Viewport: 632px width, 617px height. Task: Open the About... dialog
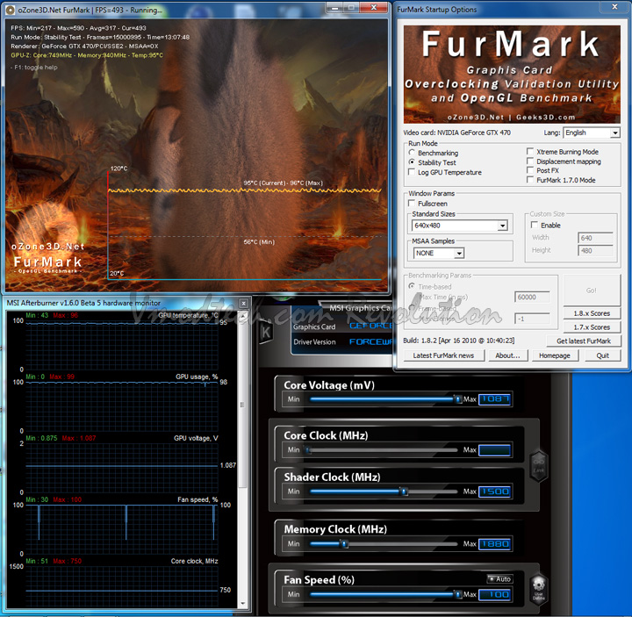(x=507, y=355)
